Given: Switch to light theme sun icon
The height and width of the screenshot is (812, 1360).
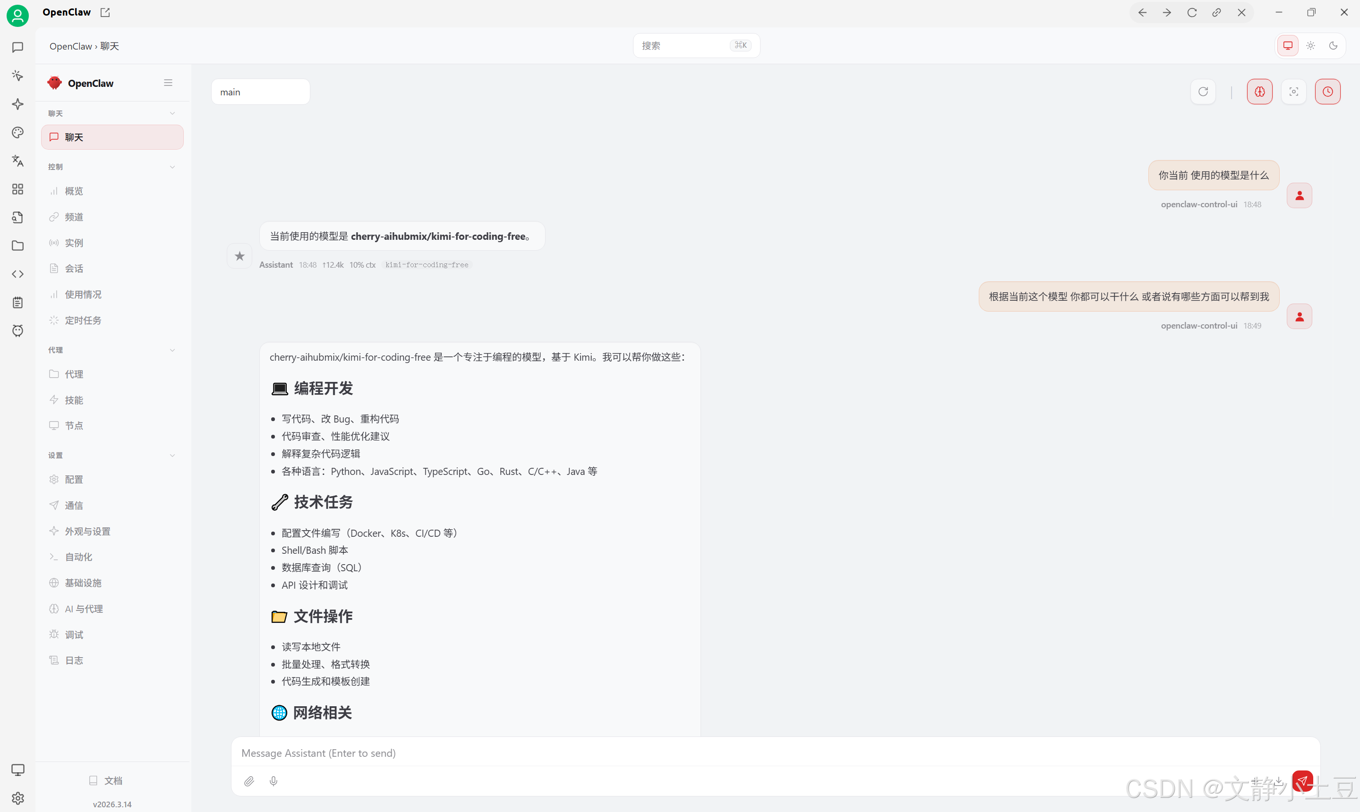Looking at the screenshot, I should point(1311,46).
